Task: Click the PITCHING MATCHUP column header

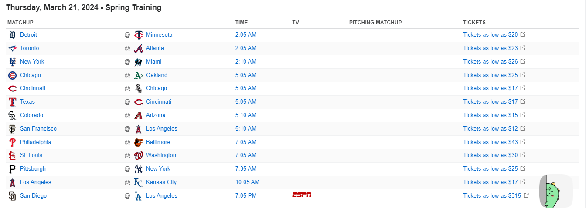Action: 375,23
